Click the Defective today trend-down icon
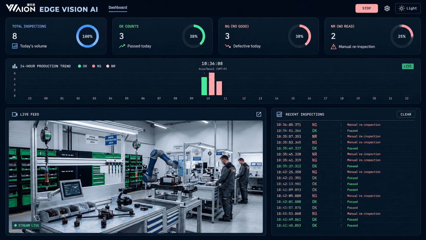 click(x=228, y=46)
